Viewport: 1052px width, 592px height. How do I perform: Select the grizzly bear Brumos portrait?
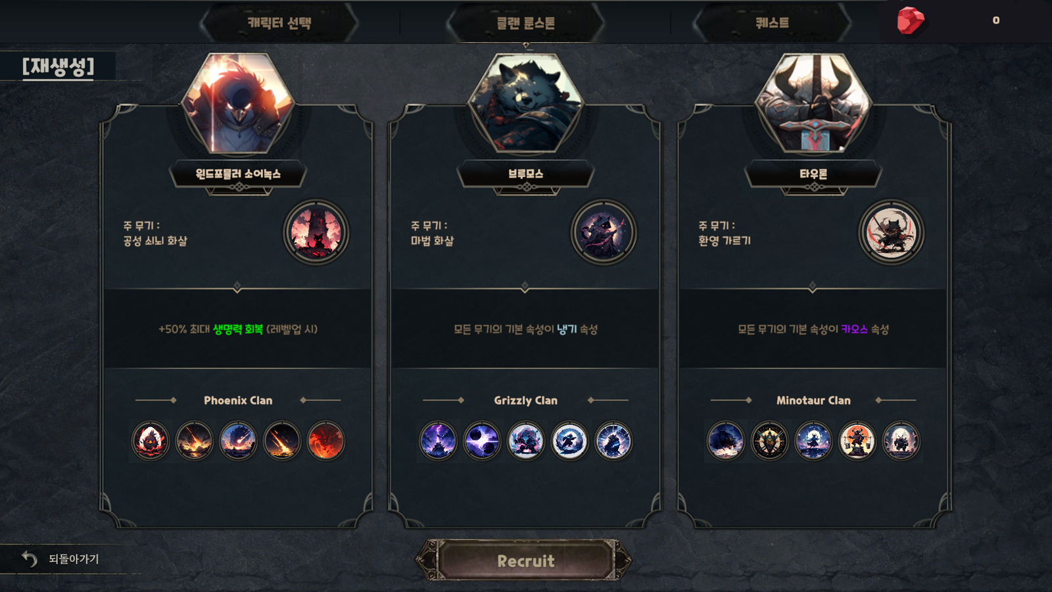tap(525, 103)
